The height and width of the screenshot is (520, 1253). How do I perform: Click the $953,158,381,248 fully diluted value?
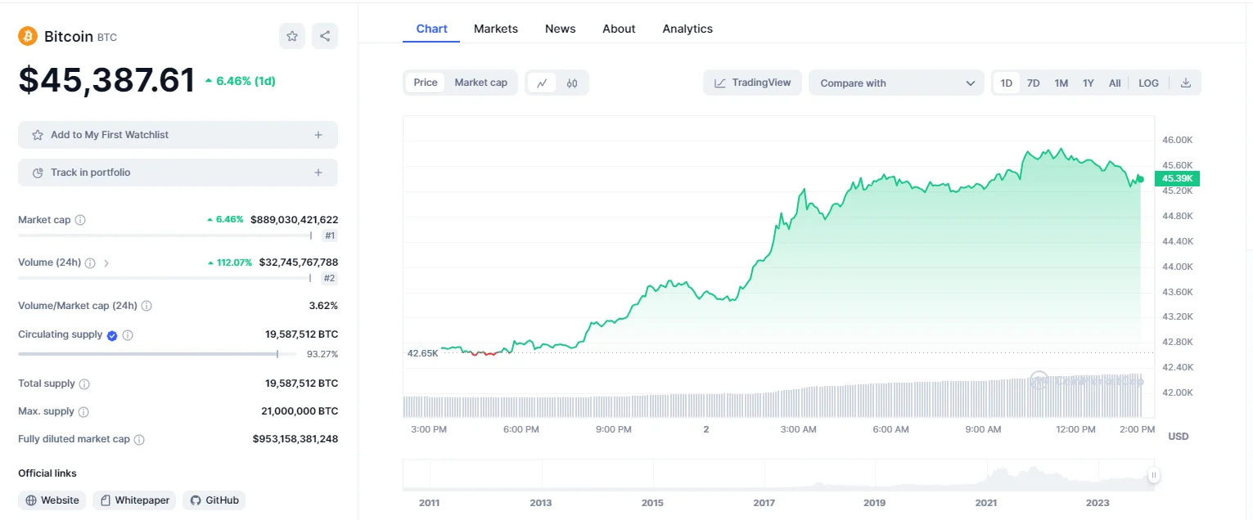pos(295,439)
